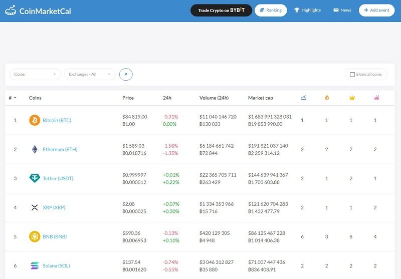Sort by the yellow crown column icon

coord(352,98)
